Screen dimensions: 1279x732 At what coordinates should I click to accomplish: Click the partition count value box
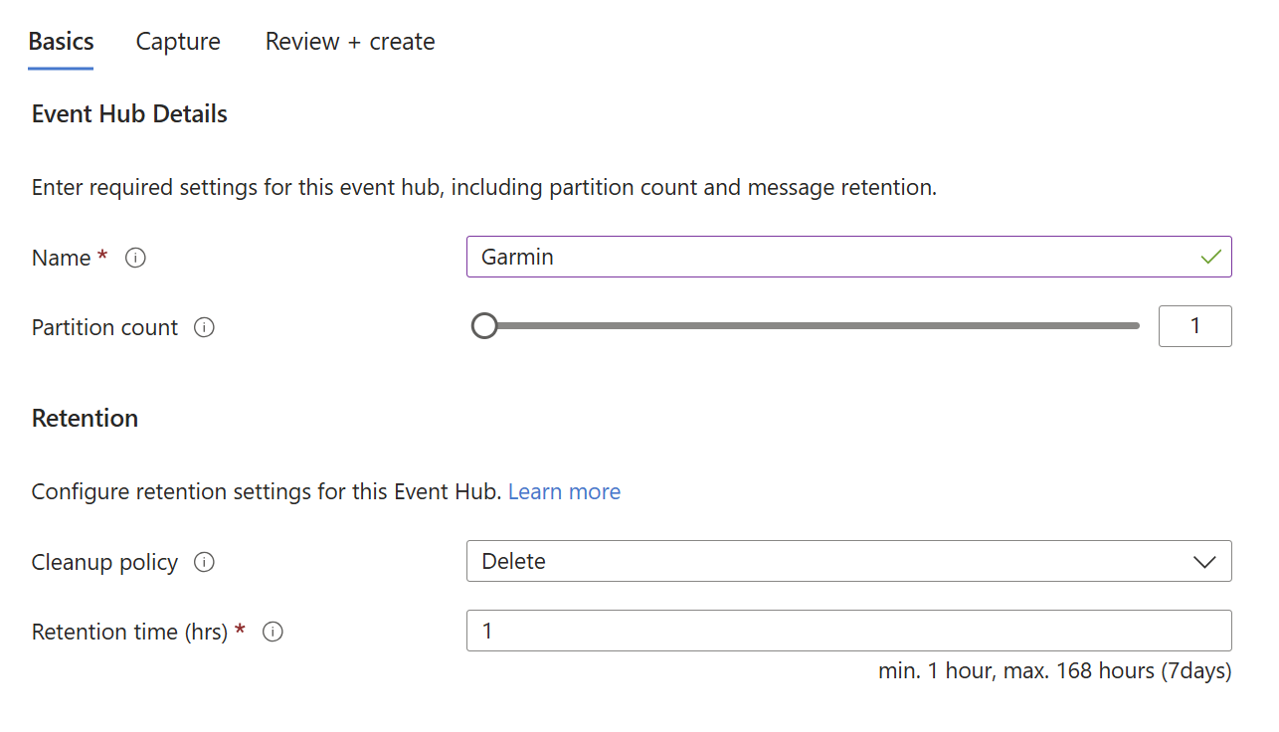click(x=1195, y=325)
